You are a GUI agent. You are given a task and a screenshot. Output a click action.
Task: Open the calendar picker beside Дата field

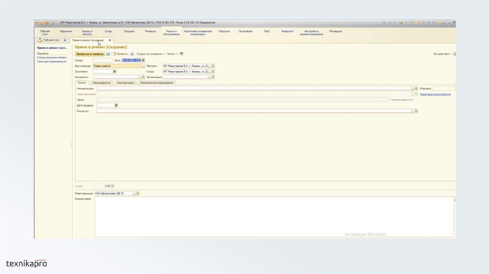pos(143,60)
